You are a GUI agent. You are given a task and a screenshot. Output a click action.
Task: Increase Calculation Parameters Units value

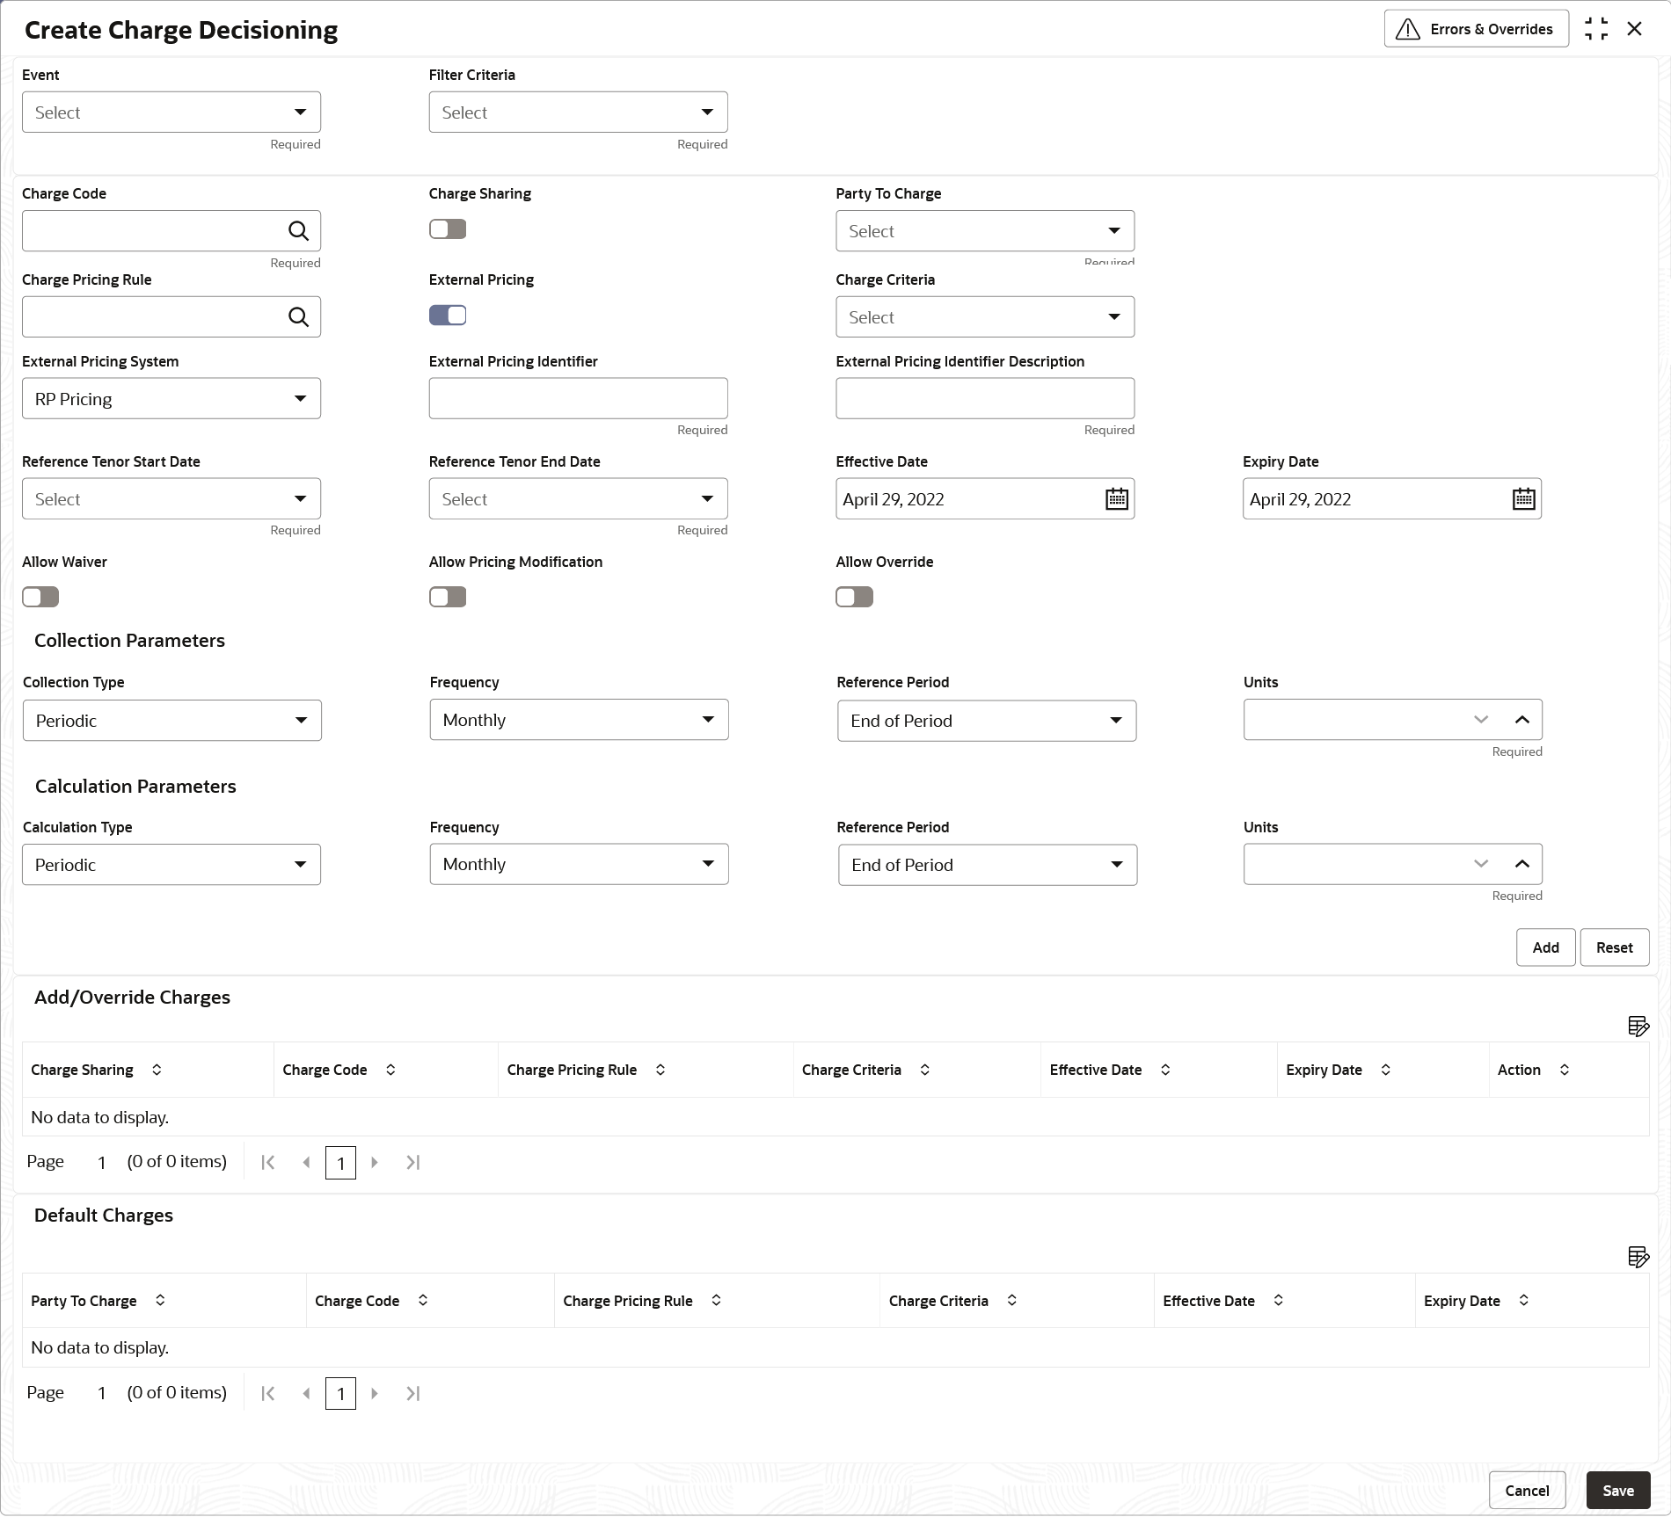pyautogui.click(x=1522, y=864)
